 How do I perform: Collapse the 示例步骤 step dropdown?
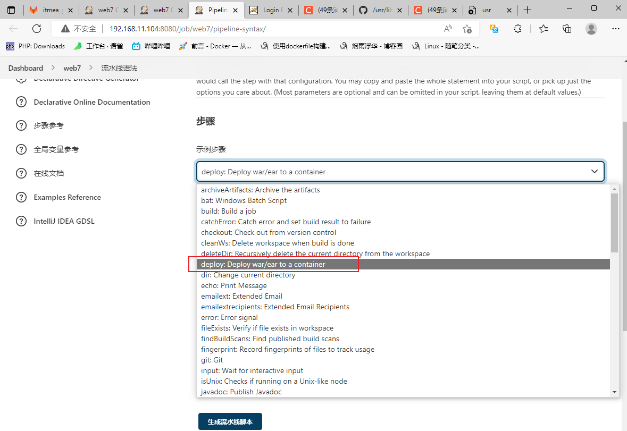coord(400,171)
